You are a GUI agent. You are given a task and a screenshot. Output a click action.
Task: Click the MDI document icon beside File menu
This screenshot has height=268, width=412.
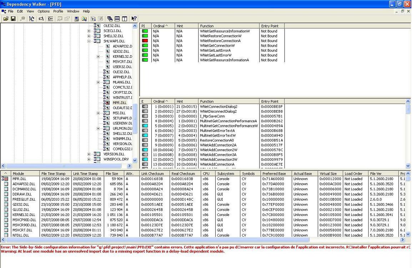point(4,11)
